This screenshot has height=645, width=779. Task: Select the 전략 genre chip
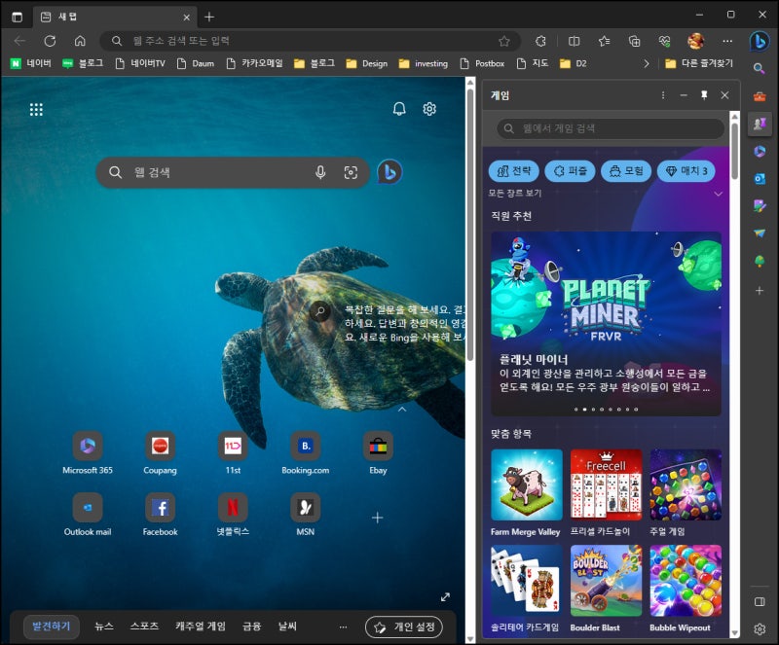tap(514, 171)
